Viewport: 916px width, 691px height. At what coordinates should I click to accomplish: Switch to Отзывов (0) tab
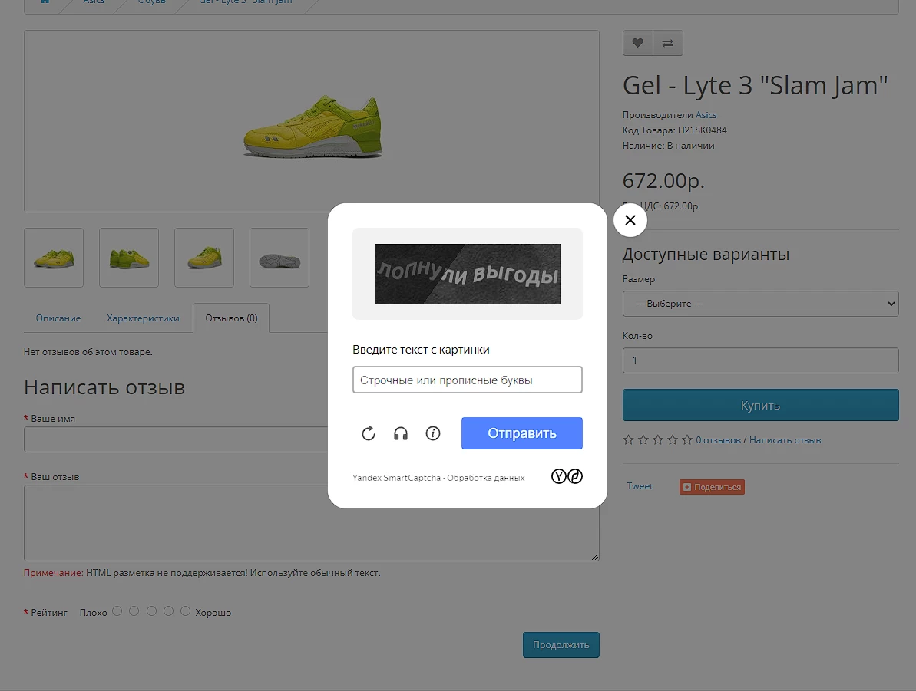point(231,318)
